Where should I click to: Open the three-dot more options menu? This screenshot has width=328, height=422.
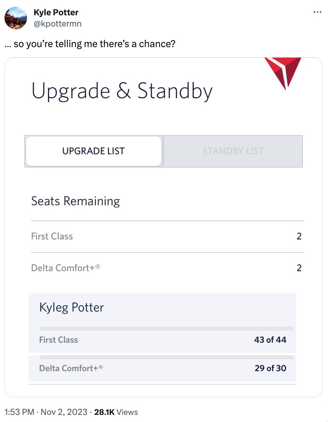(x=317, y=12)
